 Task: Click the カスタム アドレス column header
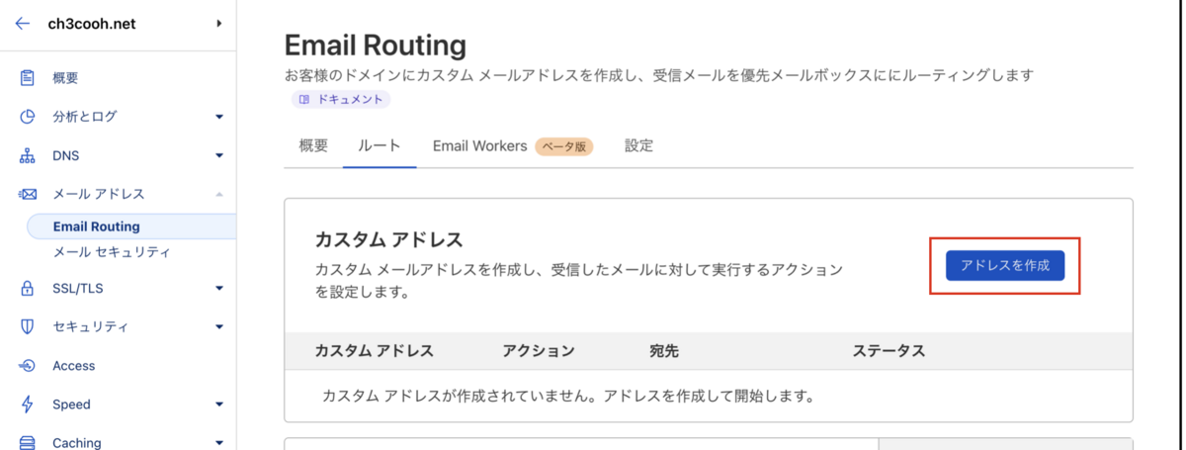coord(374,351)
